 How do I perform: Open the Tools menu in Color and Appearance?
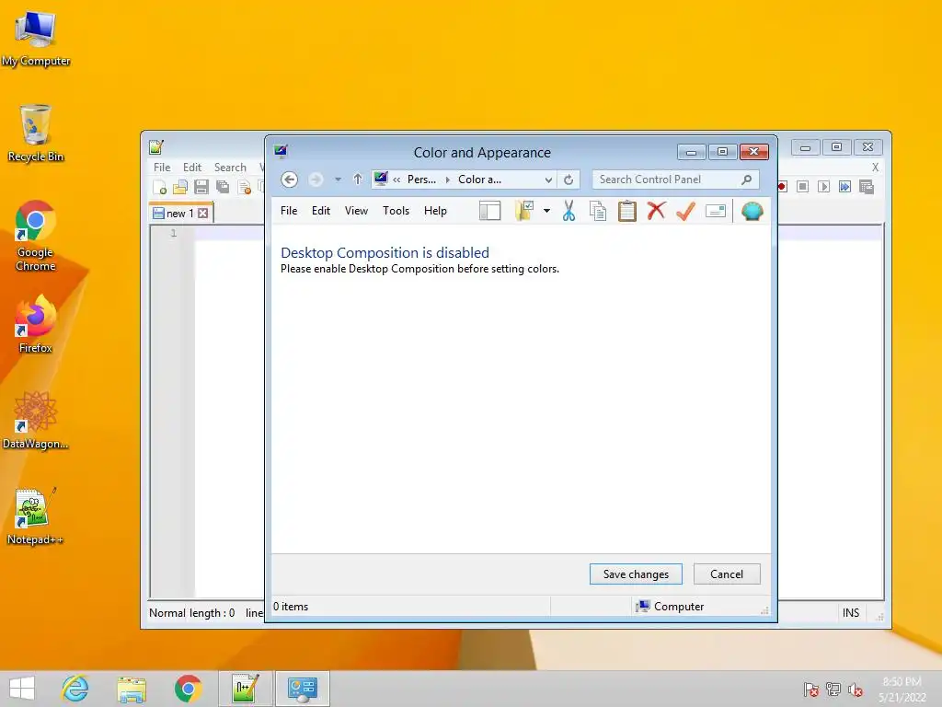(x=396, y=211)
